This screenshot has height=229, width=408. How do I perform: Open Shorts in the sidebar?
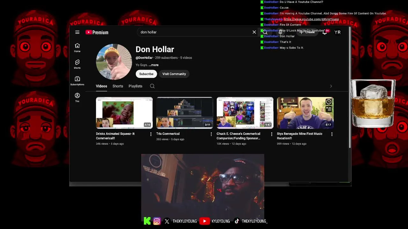coord(77,64)
